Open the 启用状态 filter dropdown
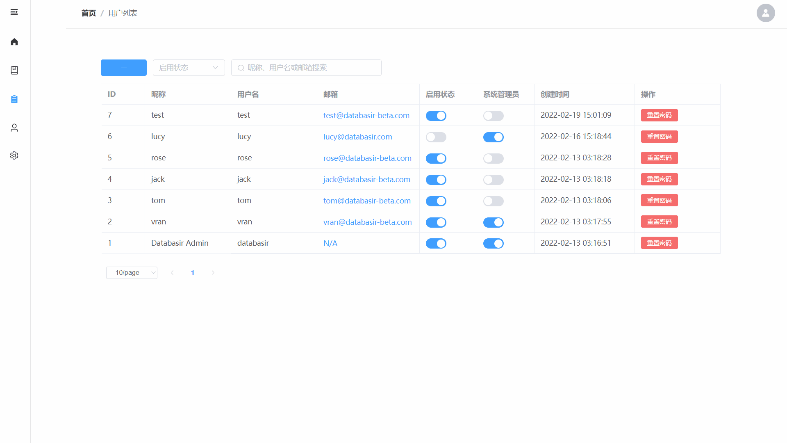 [x=189, y=68]
